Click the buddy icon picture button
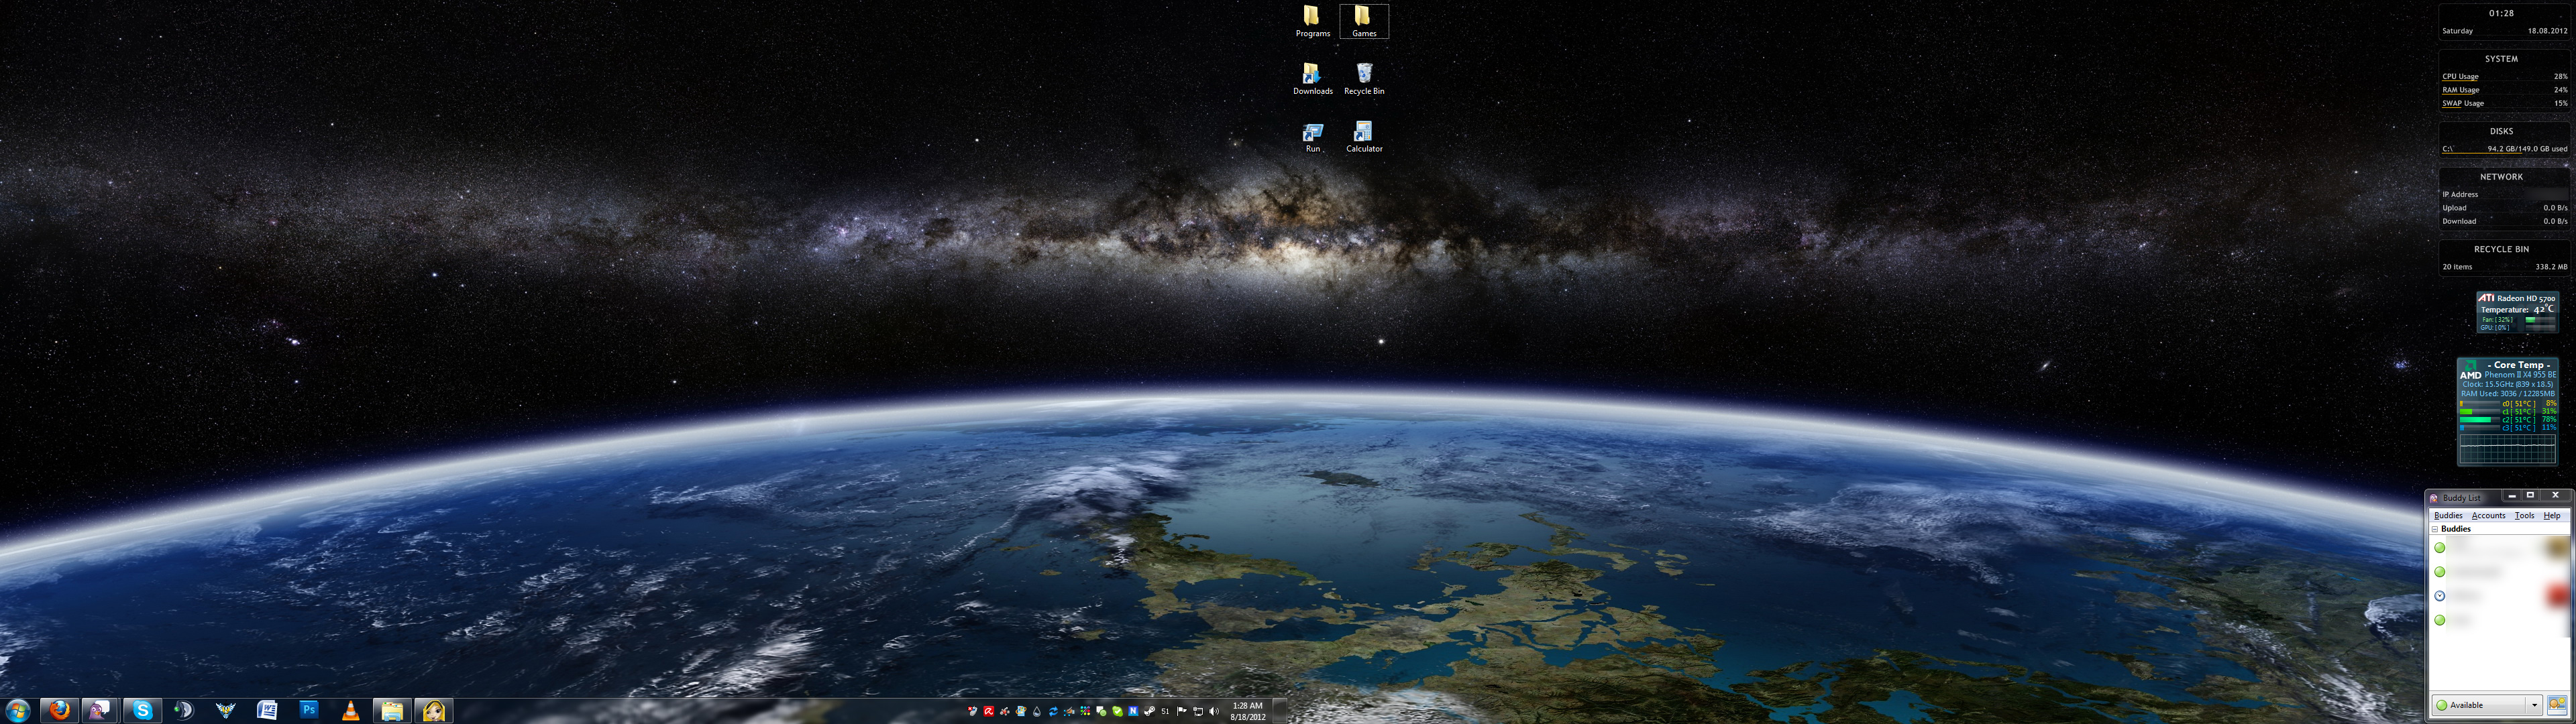 (2557, 704)
